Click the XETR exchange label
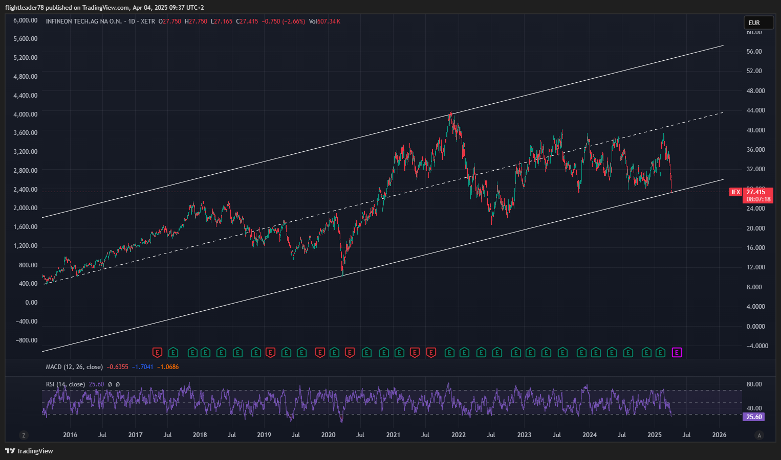 coord(148,21)
